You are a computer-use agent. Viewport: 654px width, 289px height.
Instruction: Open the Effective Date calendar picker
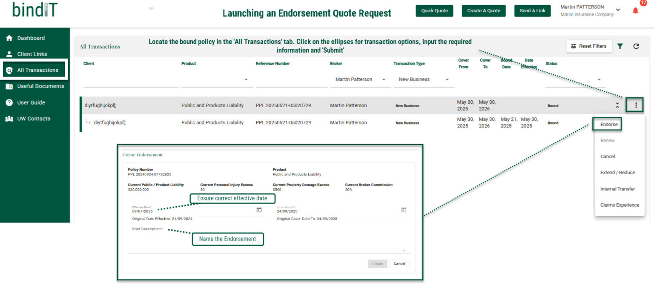[259, 210]
